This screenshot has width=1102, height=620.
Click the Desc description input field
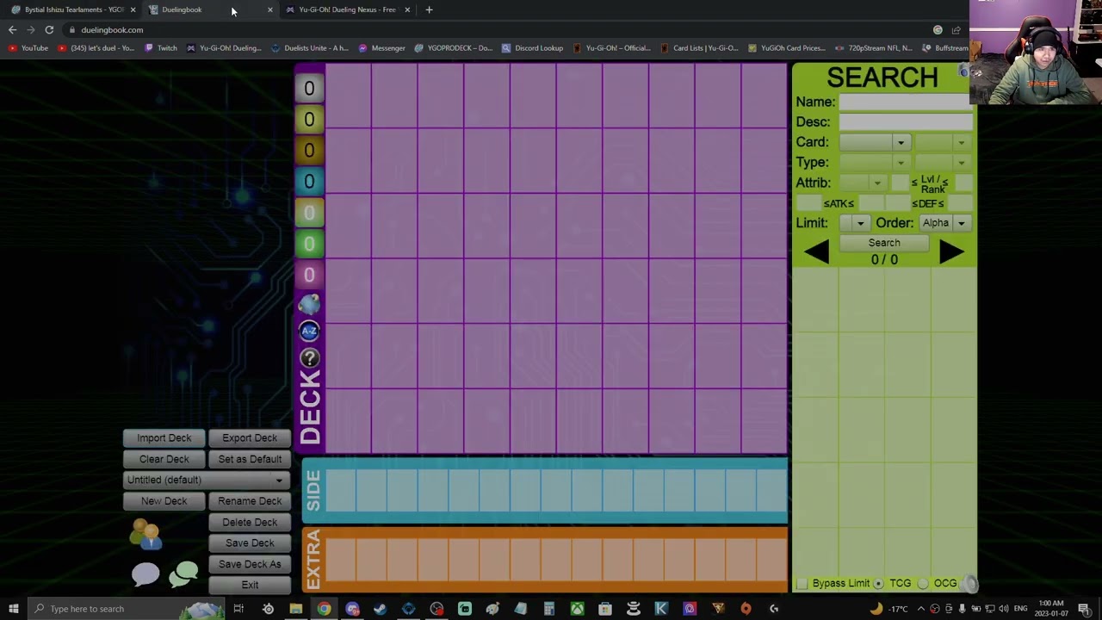906,122
